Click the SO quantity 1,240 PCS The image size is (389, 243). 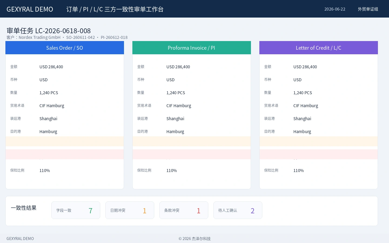click(49, 93)
